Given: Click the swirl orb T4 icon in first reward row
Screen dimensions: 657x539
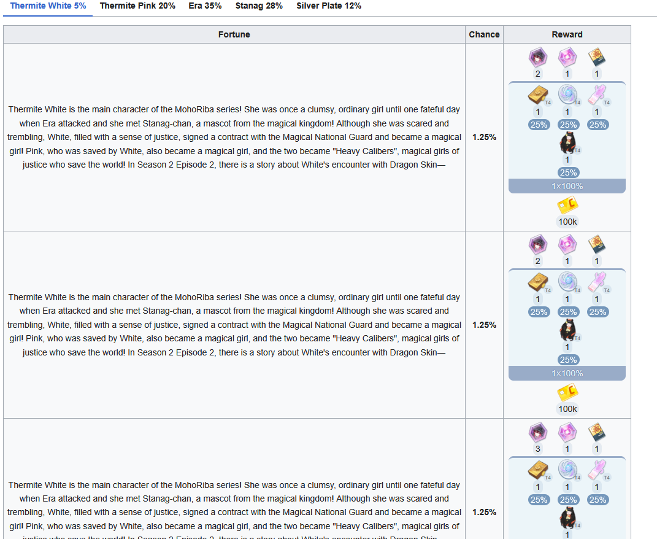Looking at the screenshot, I should click(x=567, y=95).
